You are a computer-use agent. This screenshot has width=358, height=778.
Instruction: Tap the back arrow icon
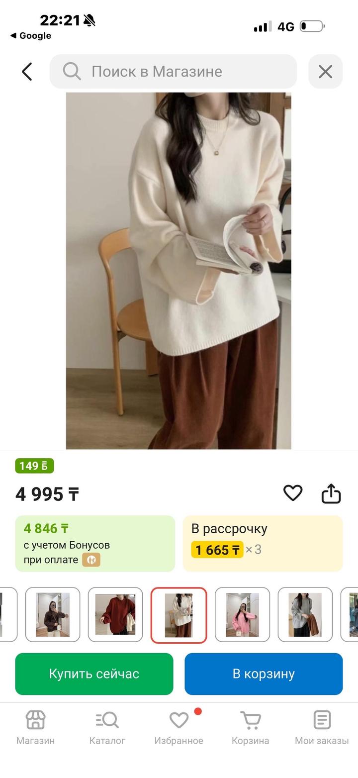[x=27, y=72]
